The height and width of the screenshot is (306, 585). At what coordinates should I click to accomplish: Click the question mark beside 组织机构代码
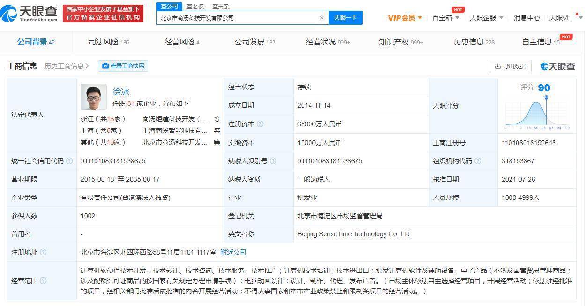[477, 161]
